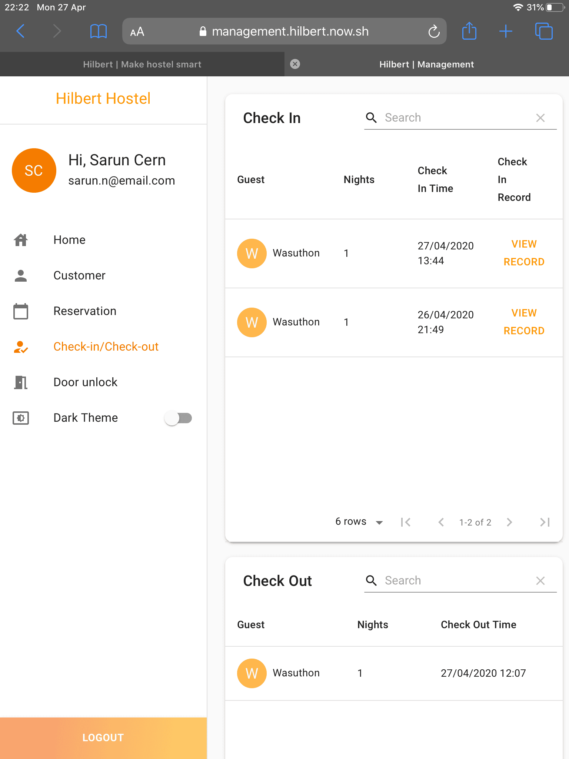The image size is (569, 759).
Task: Sort Check In table by Nights column
Action: [x=359, y=180]
